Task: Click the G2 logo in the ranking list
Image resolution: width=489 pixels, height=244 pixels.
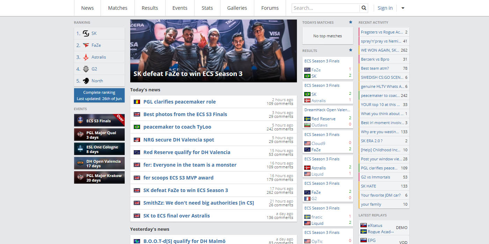Action: pyautogui.click(x=86, y=69)
